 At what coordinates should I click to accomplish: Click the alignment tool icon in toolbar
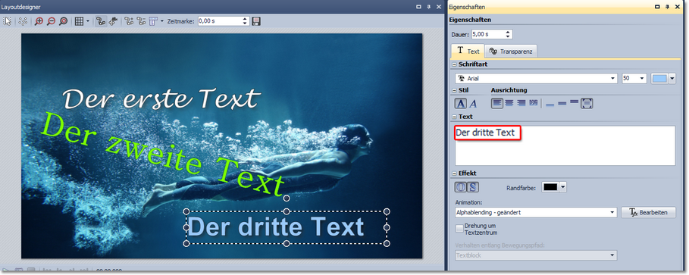(153, 21)
